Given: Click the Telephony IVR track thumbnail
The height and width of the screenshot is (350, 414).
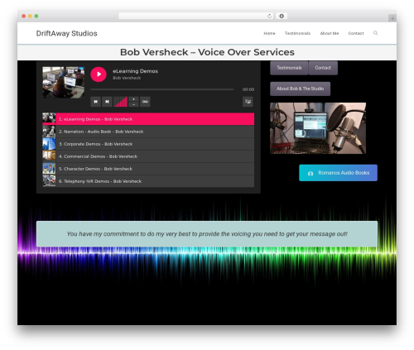Looking at the screenshot, I should (49, 181).
